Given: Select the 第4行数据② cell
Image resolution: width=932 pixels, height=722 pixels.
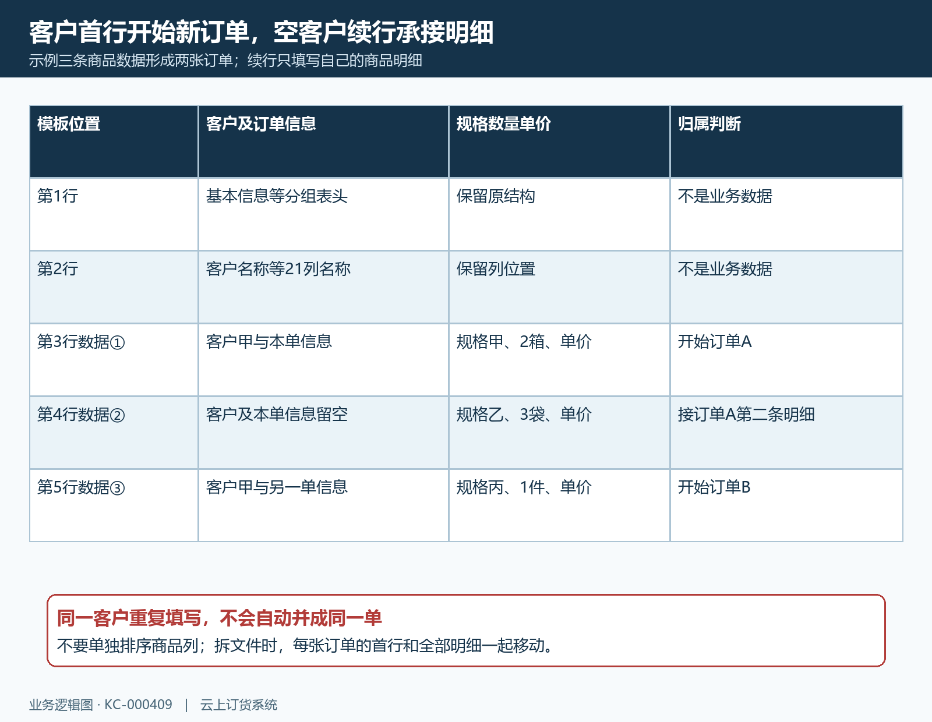Looking at the screenshot, I should tap(114, 433).
